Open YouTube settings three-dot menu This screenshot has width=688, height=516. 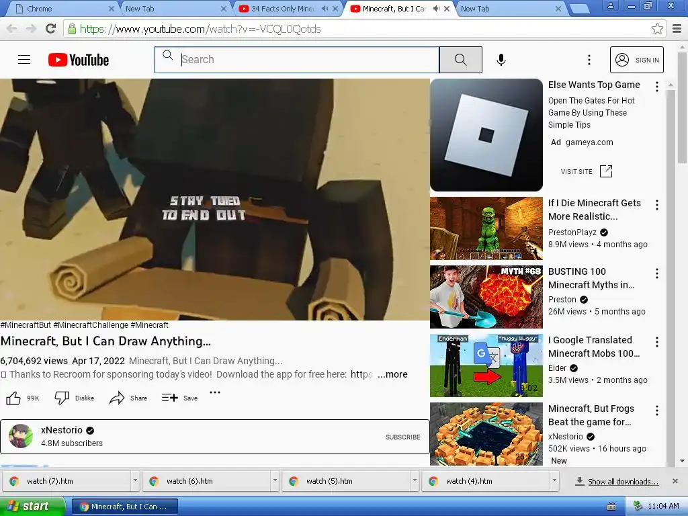[x=589, y=60]
